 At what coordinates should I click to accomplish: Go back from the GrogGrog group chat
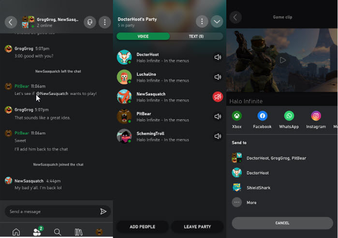tap(11, 22)
